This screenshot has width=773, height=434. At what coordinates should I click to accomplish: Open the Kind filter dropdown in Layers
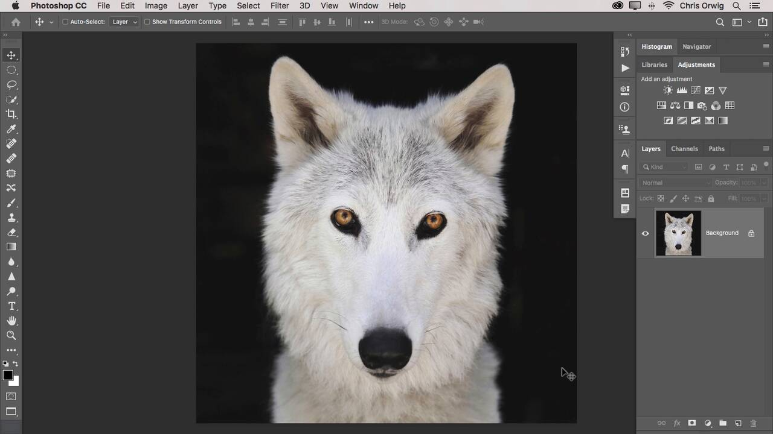[665, 167]
